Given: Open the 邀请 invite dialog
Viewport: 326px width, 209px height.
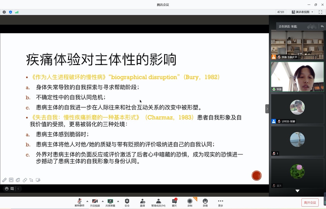Looking at the screenshot, I should 142,202.
